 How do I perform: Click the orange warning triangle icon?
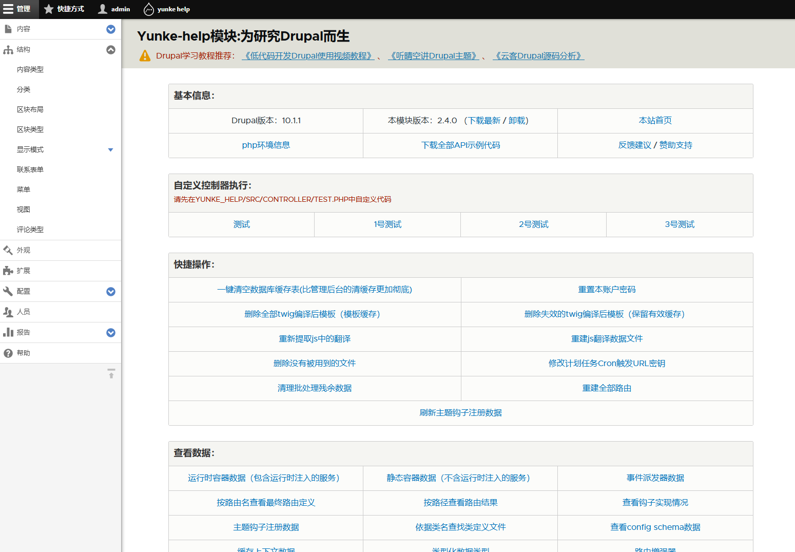point(145,56)
